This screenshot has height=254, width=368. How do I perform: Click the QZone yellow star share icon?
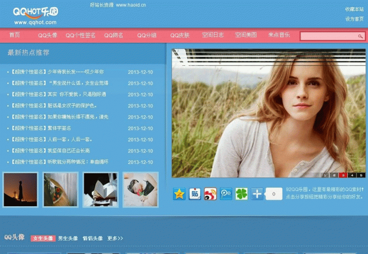click(x=179, y=194)
